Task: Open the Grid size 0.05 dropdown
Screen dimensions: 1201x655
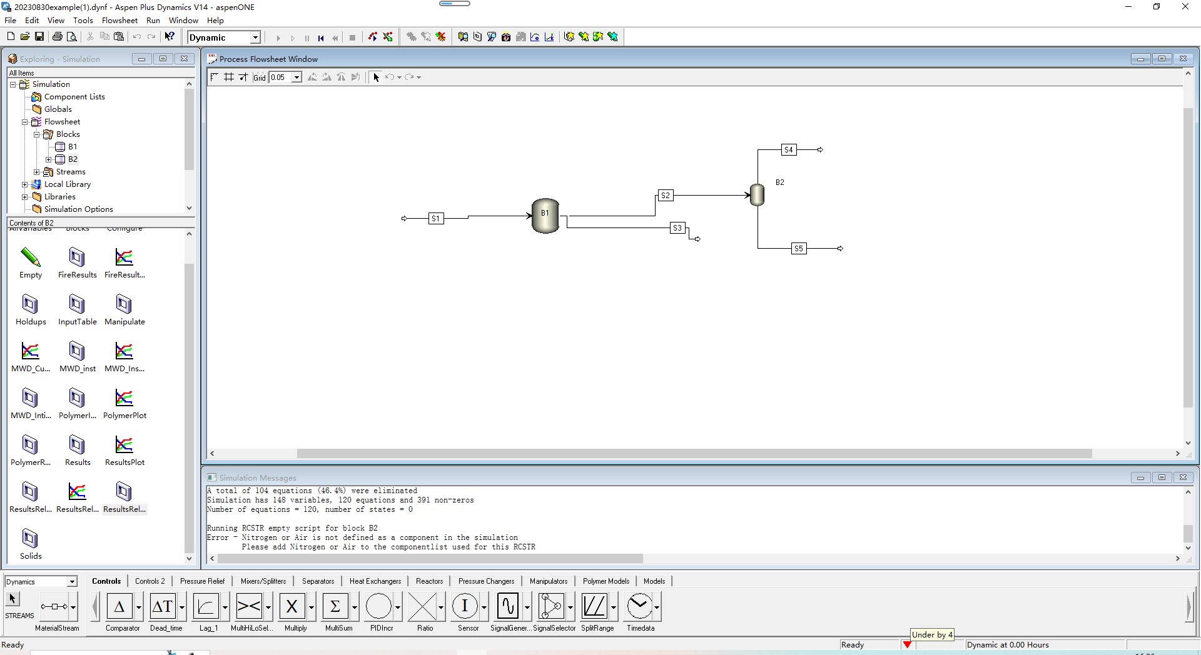Action: 296,77
